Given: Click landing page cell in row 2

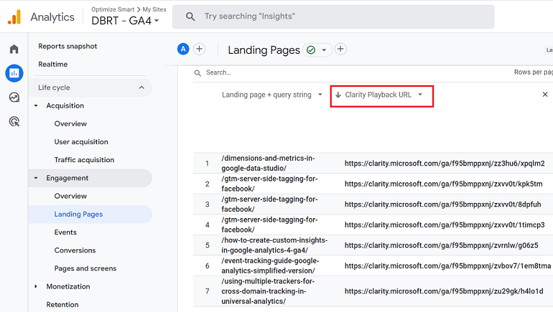Looking at the screenshot, I should 270,184.
